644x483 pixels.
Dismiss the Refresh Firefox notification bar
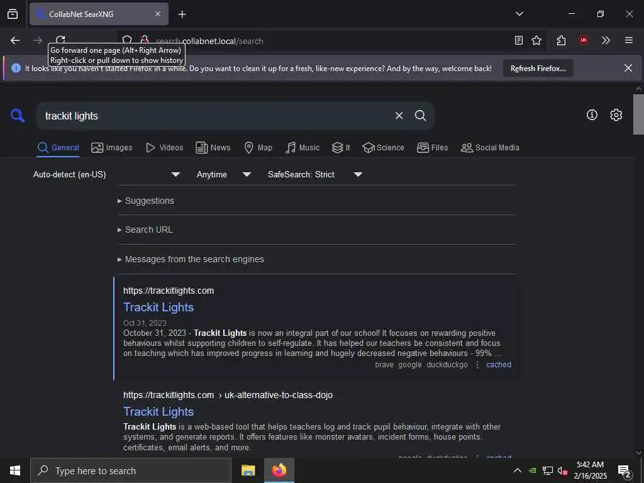coord(628,68)
